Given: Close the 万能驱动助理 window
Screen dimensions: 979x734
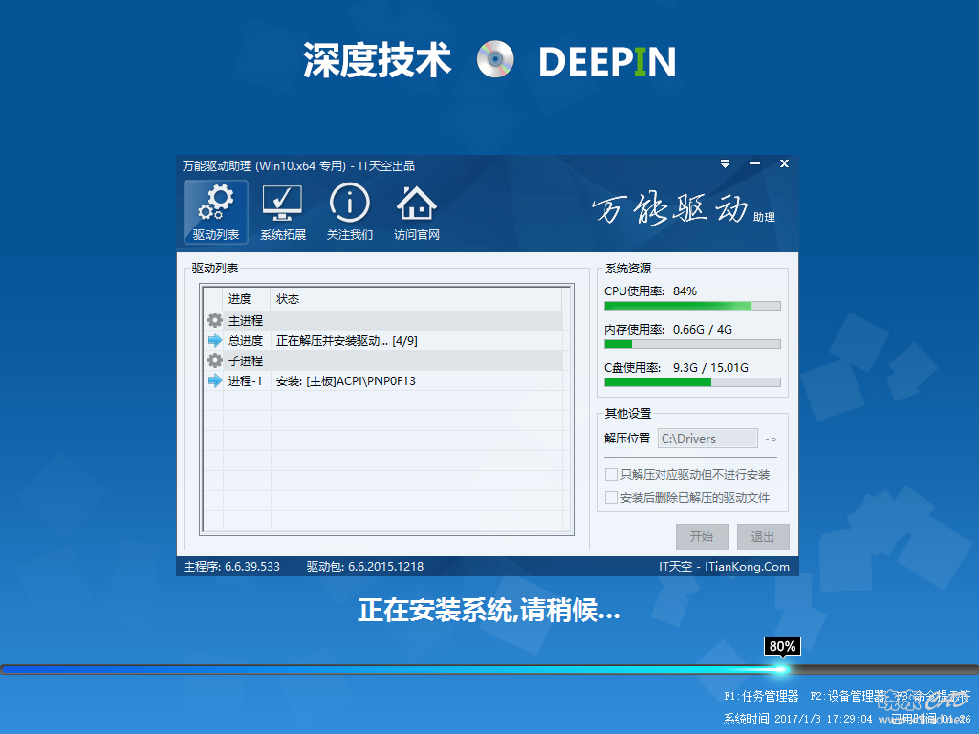Looking at the screenshot, I should [x=784, y=163].
